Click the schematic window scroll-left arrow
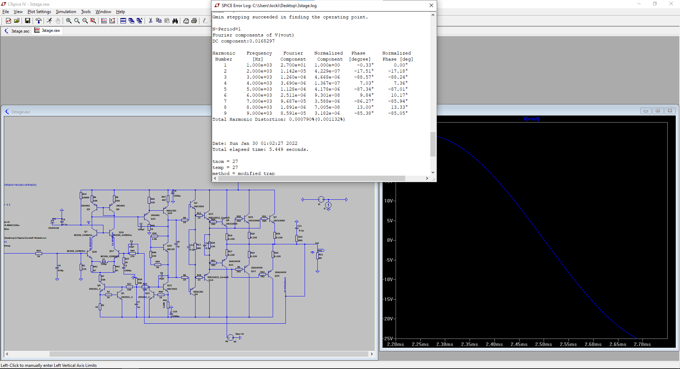 (x=7, y=354)
